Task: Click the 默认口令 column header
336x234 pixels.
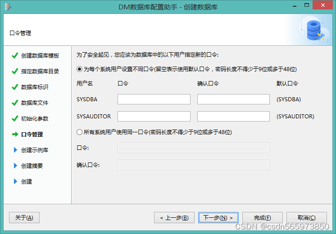Action: pos(287,84)
